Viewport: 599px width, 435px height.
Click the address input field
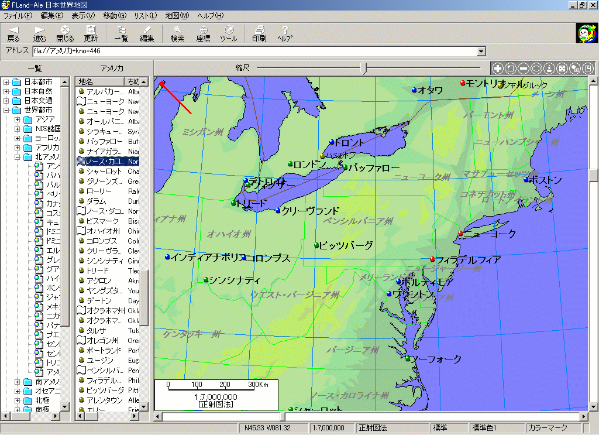point(255,51)
